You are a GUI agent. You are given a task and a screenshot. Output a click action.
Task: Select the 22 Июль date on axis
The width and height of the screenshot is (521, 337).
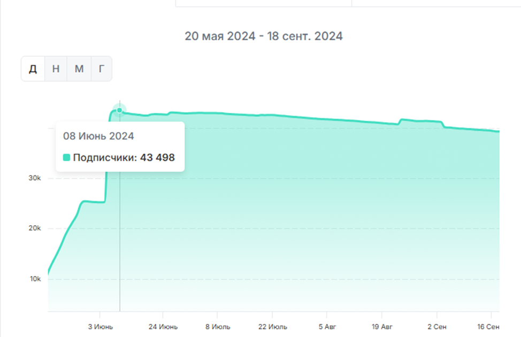(x=272, y=326)
